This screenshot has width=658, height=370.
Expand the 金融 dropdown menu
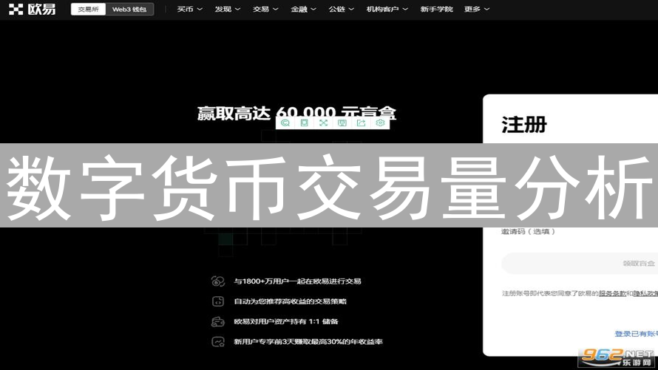(x=303, y=9)
